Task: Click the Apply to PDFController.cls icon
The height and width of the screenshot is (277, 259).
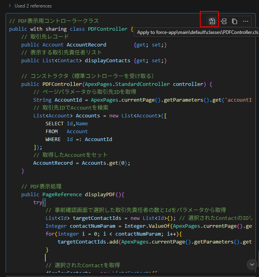Action: point(212,21)
